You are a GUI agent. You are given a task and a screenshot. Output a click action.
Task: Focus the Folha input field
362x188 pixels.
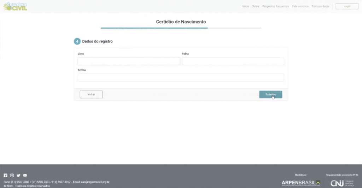(233, 61)
